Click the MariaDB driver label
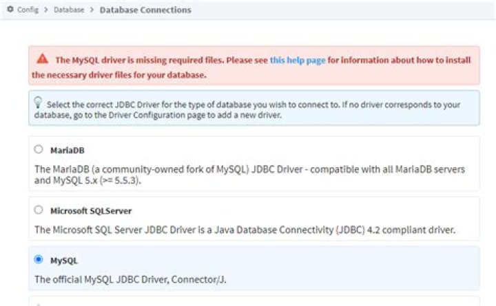The image size is (496, 306). point(68,151)
